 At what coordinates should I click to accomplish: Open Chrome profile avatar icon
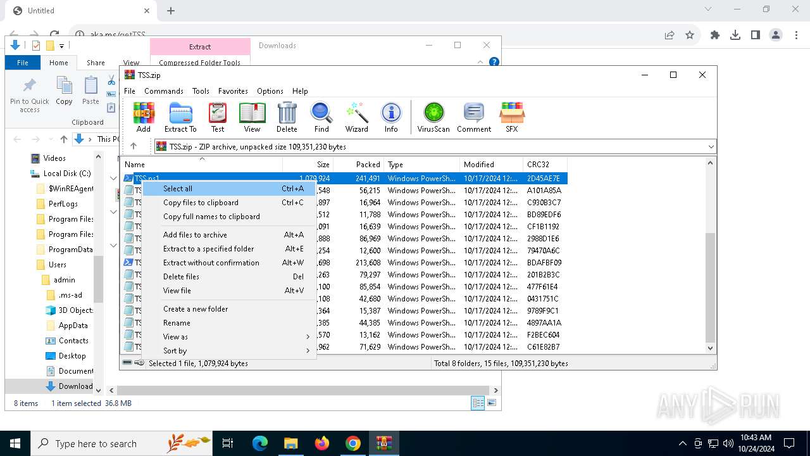point(776,35)
